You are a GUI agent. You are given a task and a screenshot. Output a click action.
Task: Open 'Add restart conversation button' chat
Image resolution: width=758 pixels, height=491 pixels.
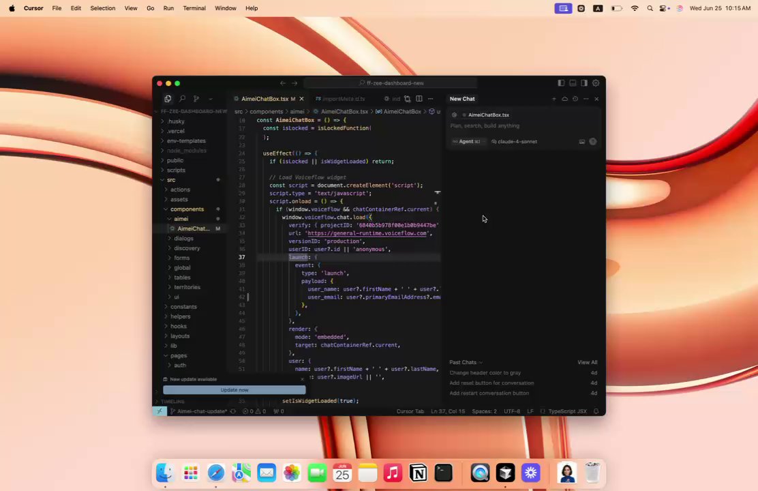(524, 393)
